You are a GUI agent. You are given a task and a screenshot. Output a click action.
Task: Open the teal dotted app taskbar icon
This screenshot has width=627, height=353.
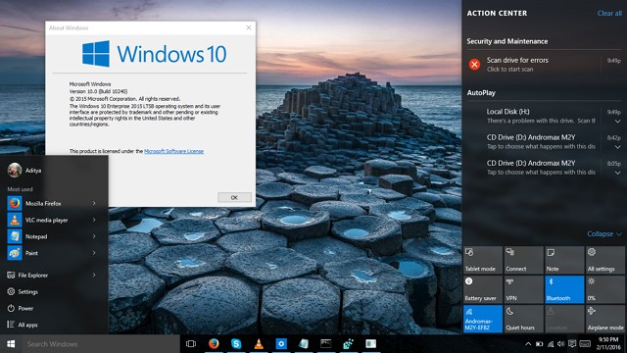point(349,344)
